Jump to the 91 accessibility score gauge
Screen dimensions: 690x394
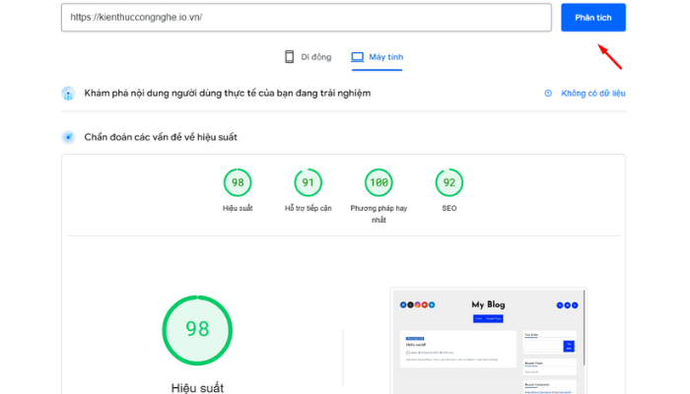[x=309, y=182]
